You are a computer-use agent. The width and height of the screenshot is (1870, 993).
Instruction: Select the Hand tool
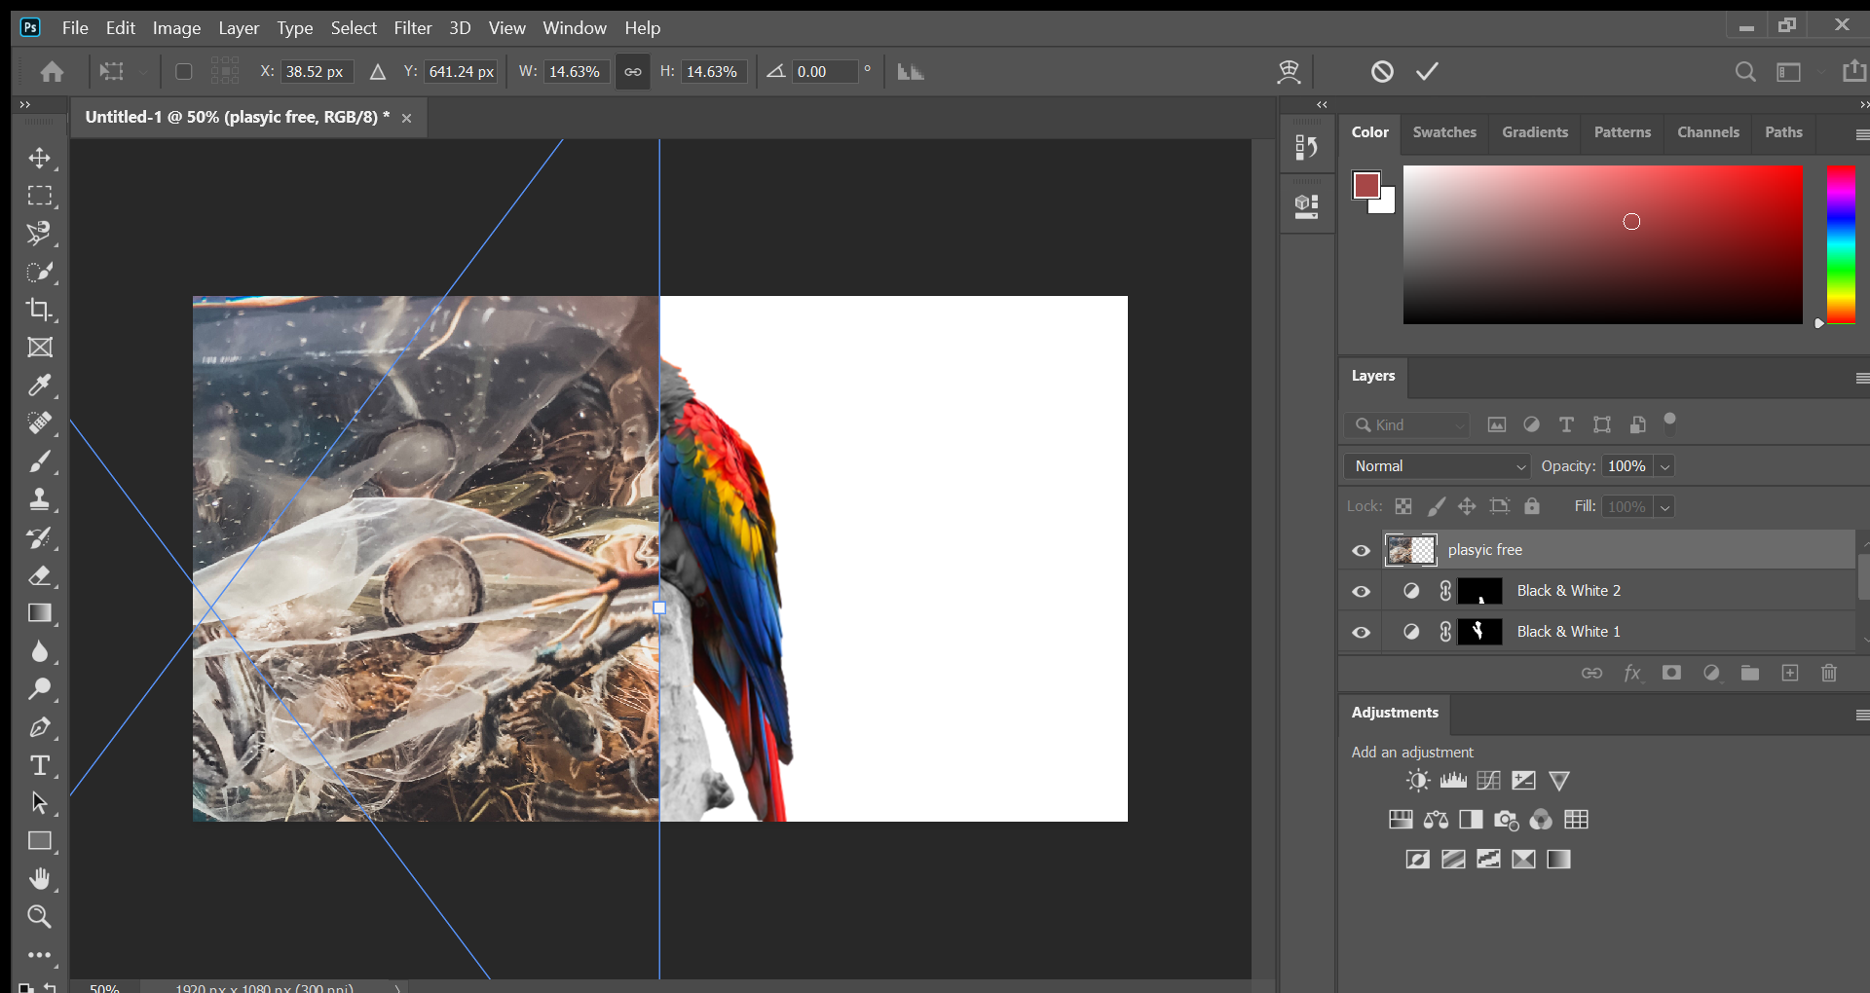(39, 879)
